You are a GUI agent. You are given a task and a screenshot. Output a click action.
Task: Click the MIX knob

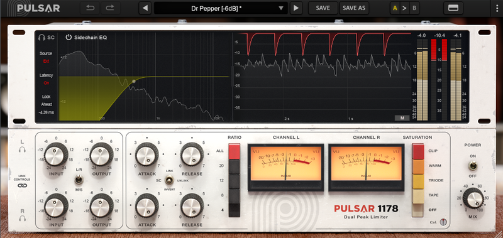pyautogui.click(x=473, y=198)
